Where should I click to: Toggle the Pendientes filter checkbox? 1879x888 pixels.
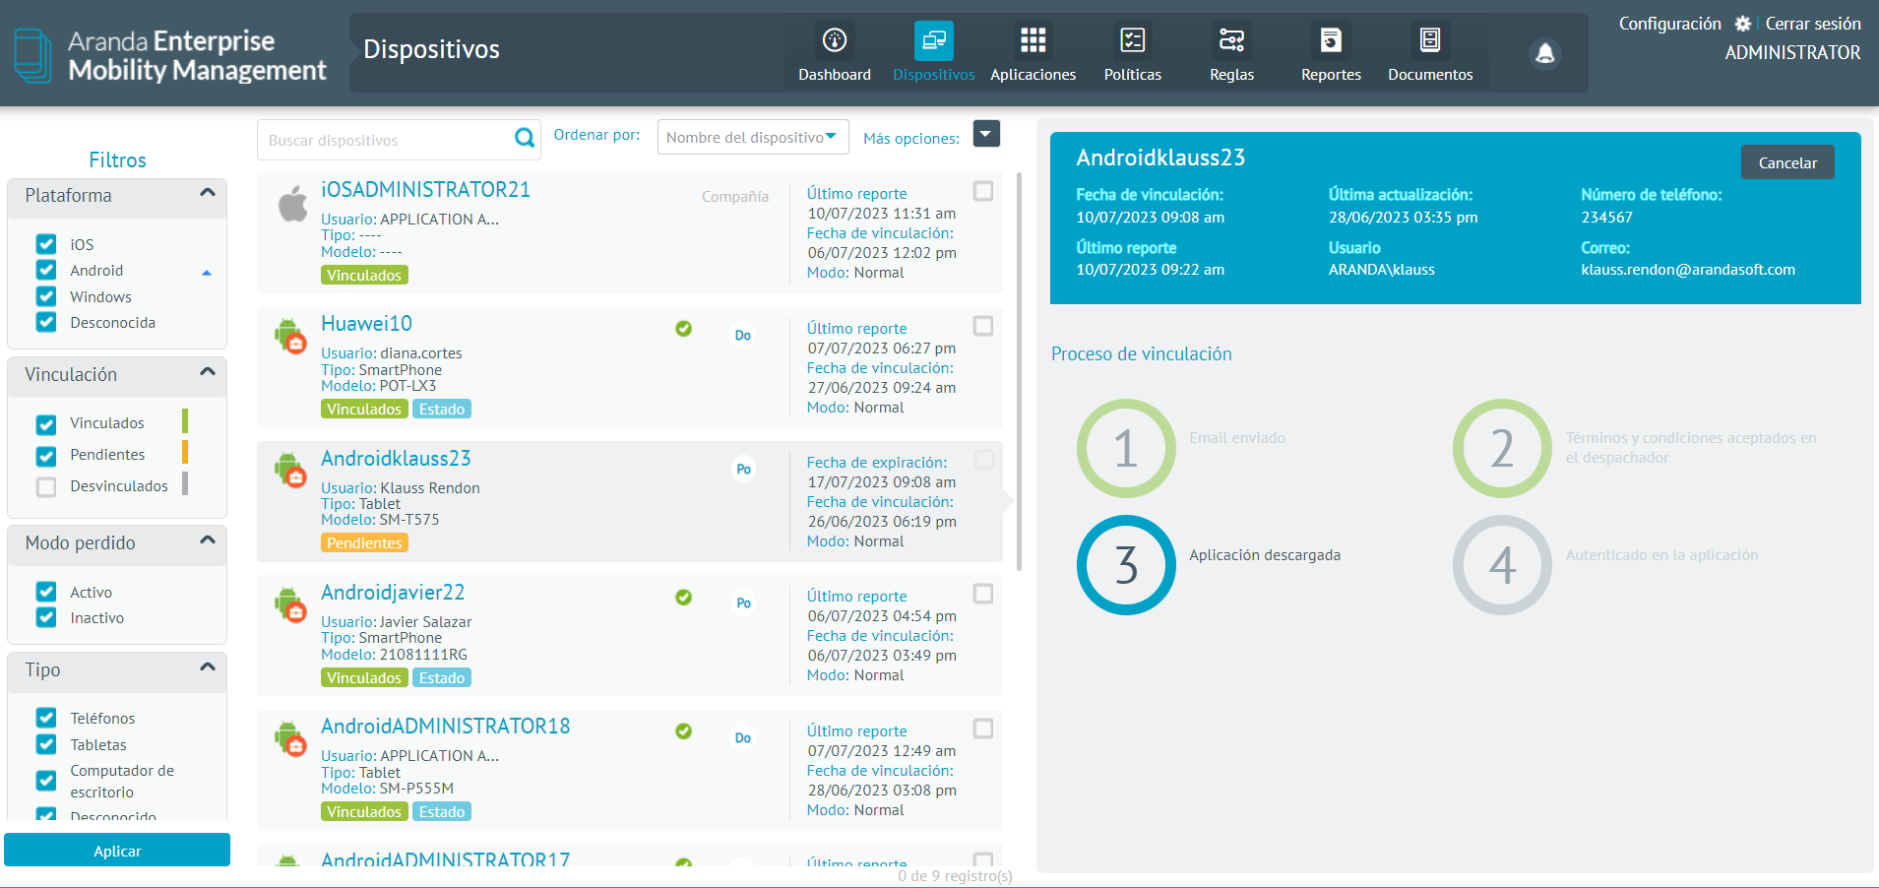tap(46, 456)
